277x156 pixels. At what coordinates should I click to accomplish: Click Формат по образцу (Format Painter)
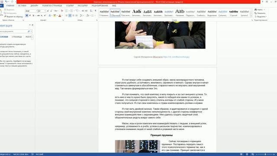point(13,16)
